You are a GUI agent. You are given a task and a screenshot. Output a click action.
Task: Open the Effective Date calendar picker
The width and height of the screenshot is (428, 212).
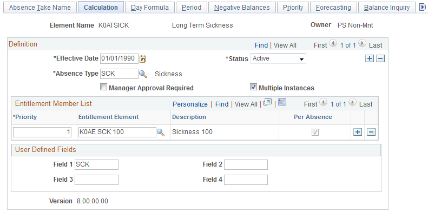click(x=143, y=58)
